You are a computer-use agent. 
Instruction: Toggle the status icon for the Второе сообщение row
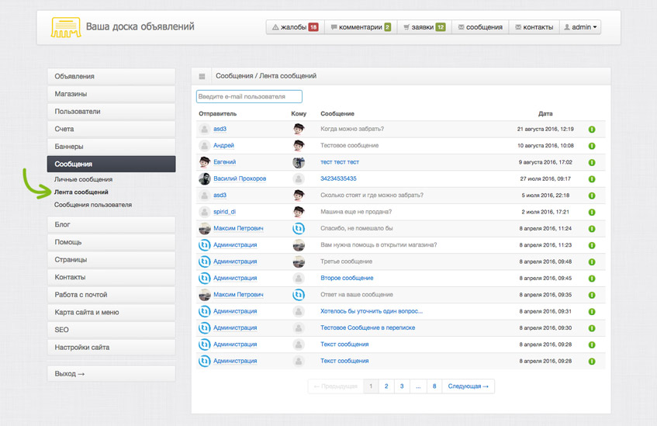pos(592,279)
